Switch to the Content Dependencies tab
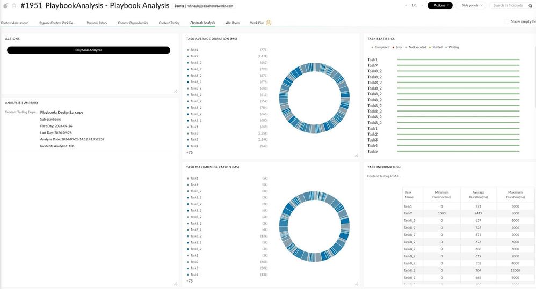Viewport: 536px width, 289px height. [x=133, y=23]
